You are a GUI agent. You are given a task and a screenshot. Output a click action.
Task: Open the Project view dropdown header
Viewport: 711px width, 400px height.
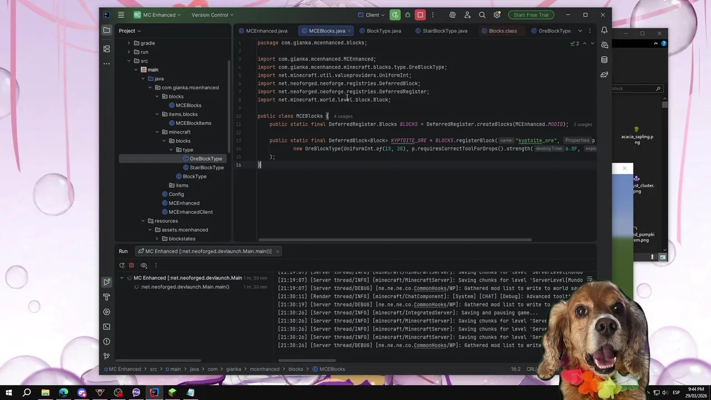[x=129, y=31]
